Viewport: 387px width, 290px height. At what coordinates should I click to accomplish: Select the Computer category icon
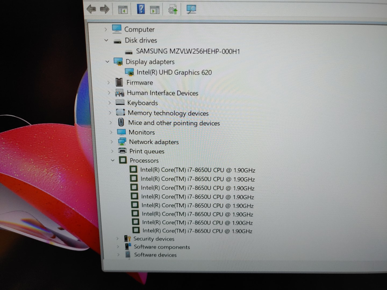[x=117, y=29]
